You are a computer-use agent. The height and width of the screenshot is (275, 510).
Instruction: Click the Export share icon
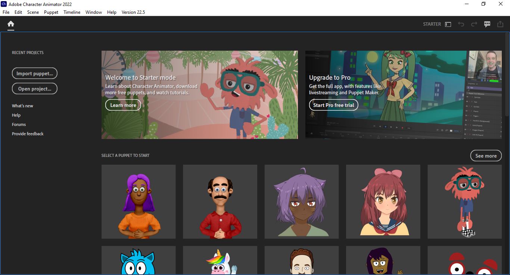coord(500,24)
